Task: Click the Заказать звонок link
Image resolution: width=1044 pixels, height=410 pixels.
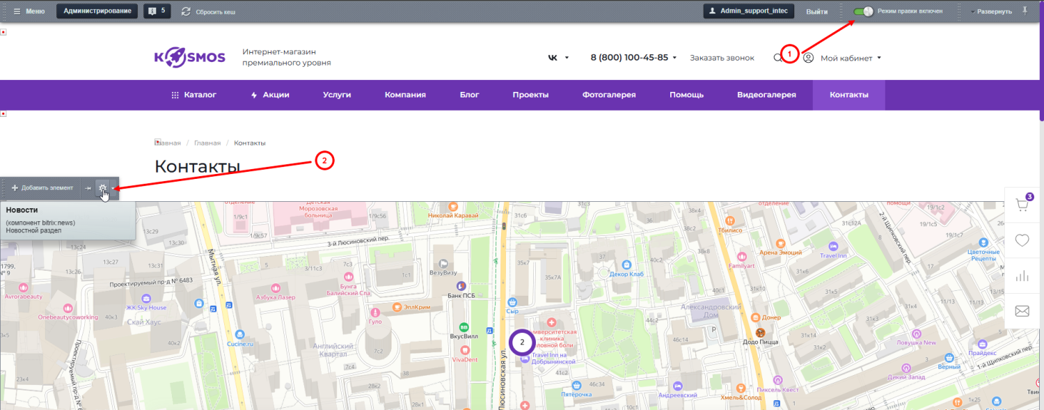Action: (x=722, y=58)
